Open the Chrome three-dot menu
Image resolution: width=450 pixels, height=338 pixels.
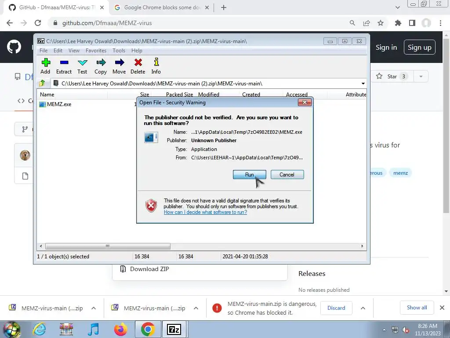440,23
